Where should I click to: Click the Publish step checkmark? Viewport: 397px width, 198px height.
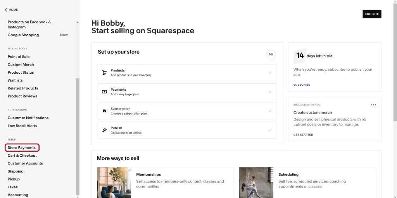(x=270, y=130)
